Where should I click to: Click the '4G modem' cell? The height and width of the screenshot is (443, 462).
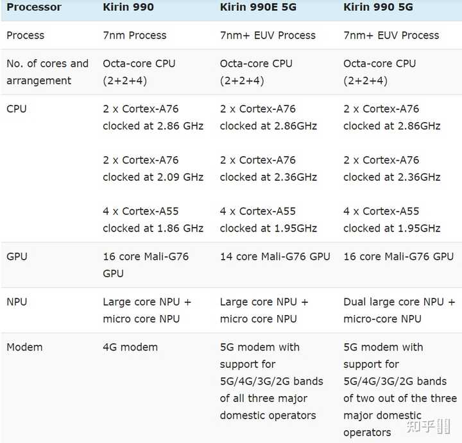pos(132,347)
